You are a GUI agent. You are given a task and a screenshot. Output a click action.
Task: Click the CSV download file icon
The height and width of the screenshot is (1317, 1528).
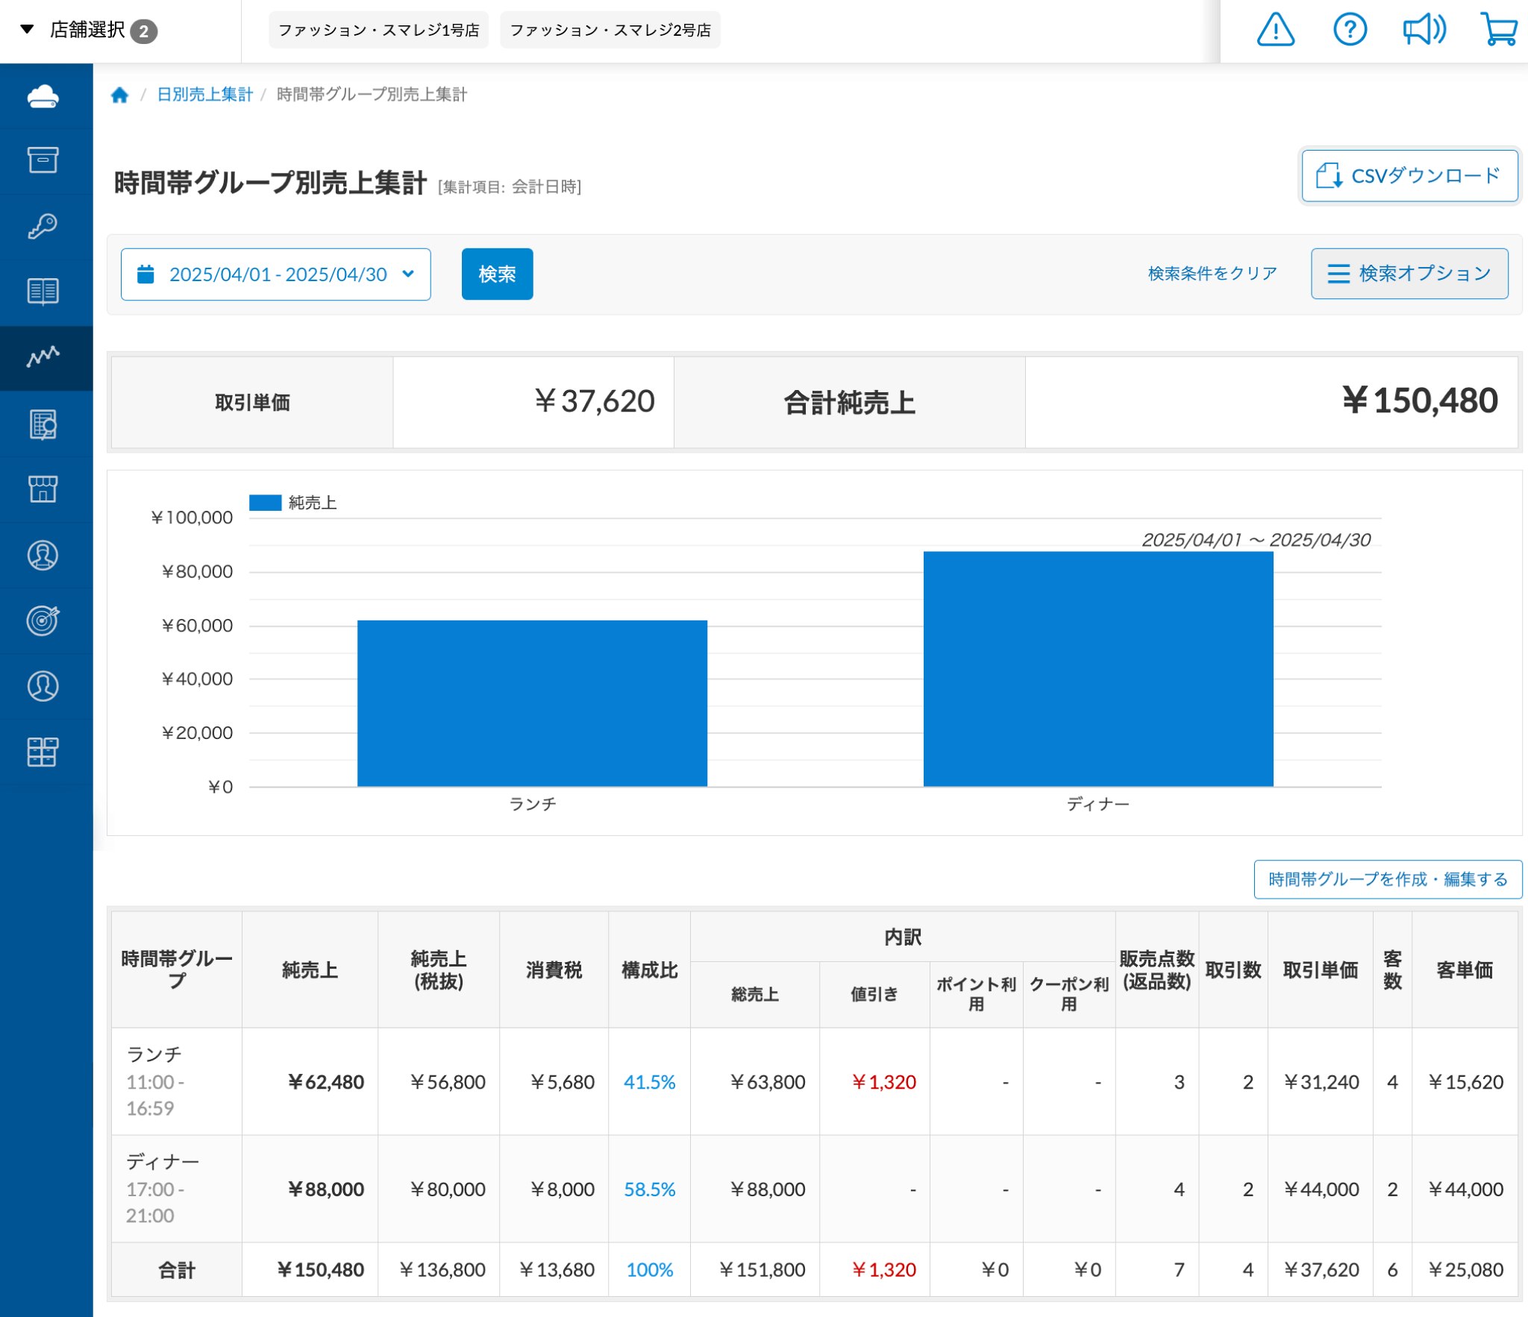tap(1330, 176)
